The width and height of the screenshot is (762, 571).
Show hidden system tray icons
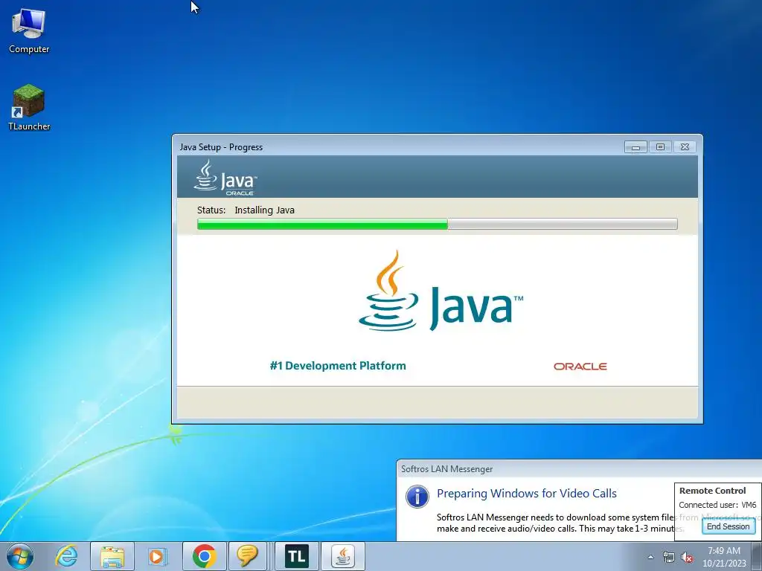pos(650,557)
